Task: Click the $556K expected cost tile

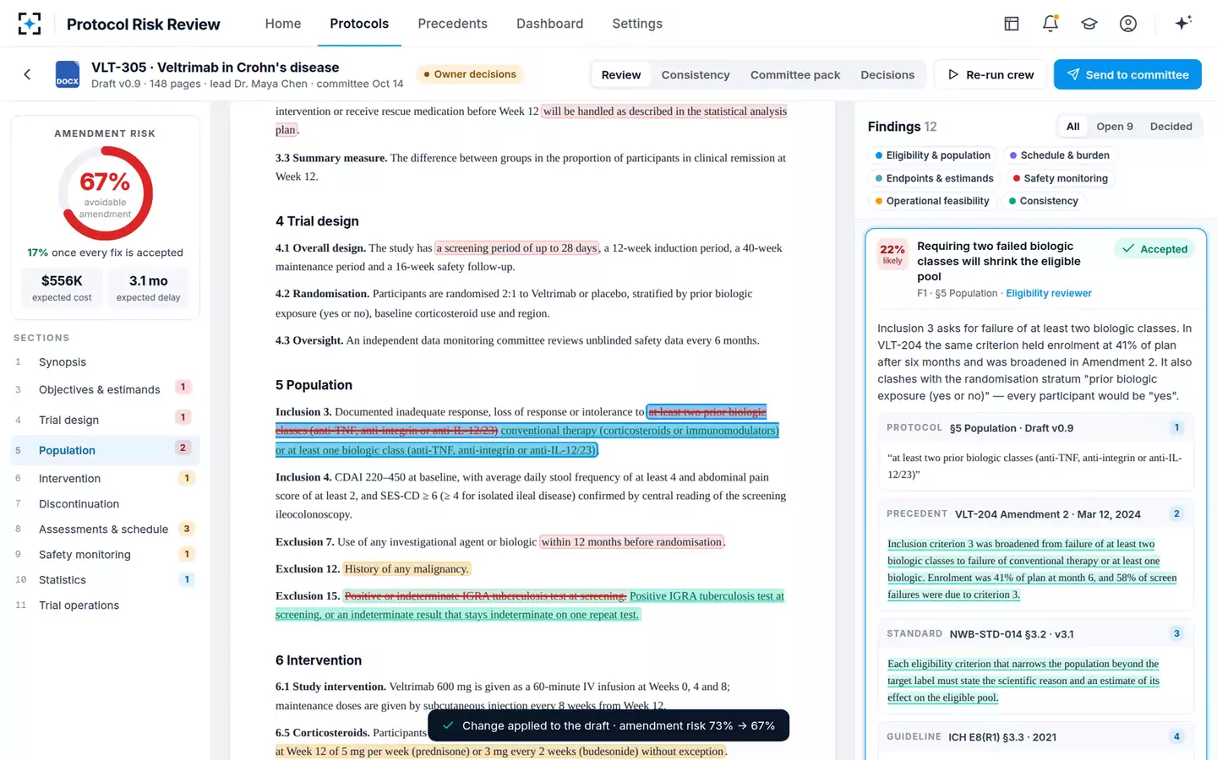Action: 63,287
